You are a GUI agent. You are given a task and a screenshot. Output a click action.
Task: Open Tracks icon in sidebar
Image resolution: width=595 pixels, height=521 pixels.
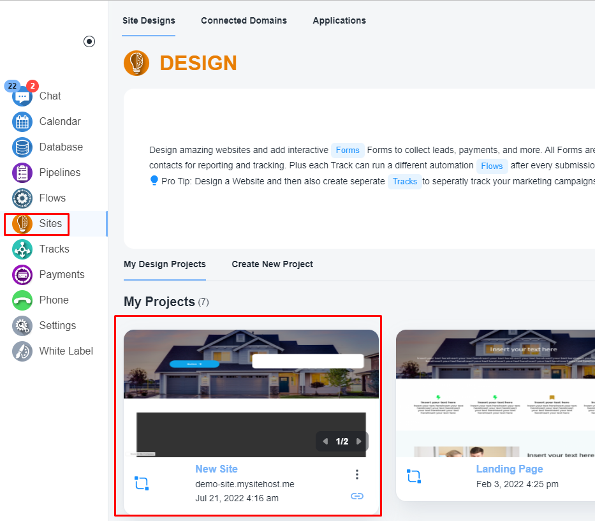(x=22, y=249)
